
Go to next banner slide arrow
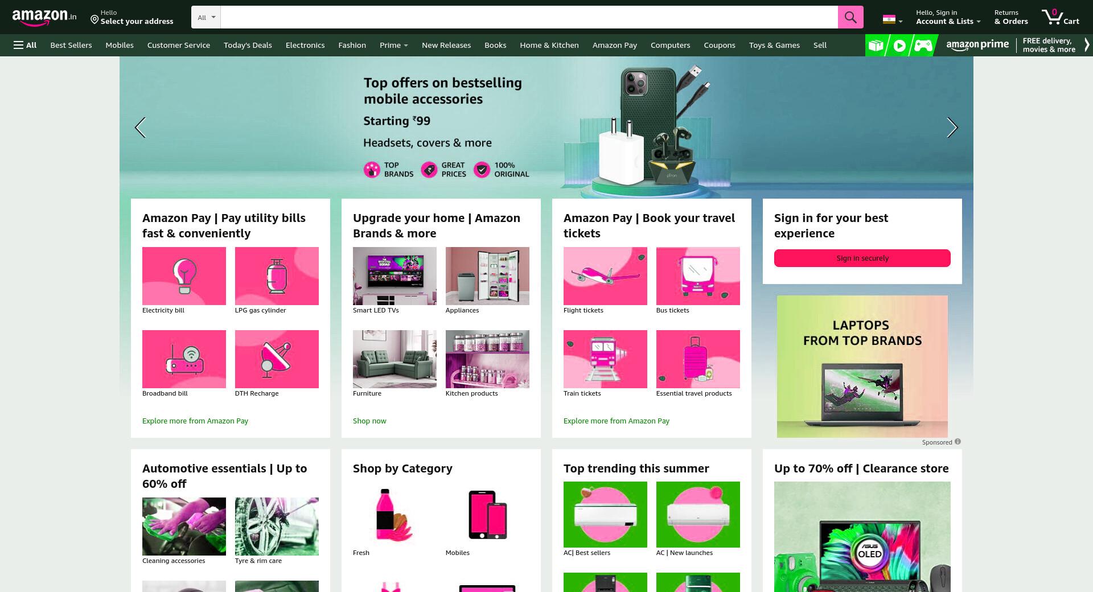click(x=952, y=128)
